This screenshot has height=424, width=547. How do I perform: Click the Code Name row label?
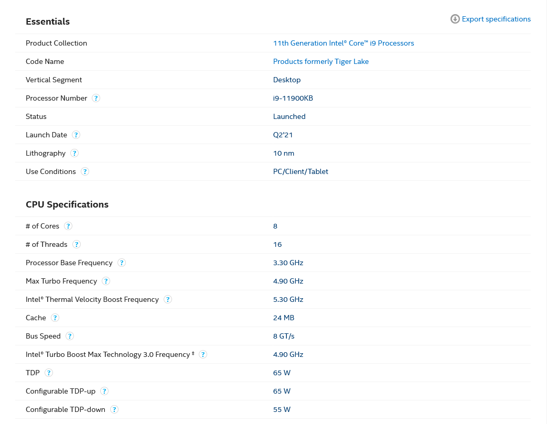[x=45, y=61]
